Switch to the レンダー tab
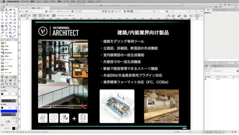 [x=223, y=10]
